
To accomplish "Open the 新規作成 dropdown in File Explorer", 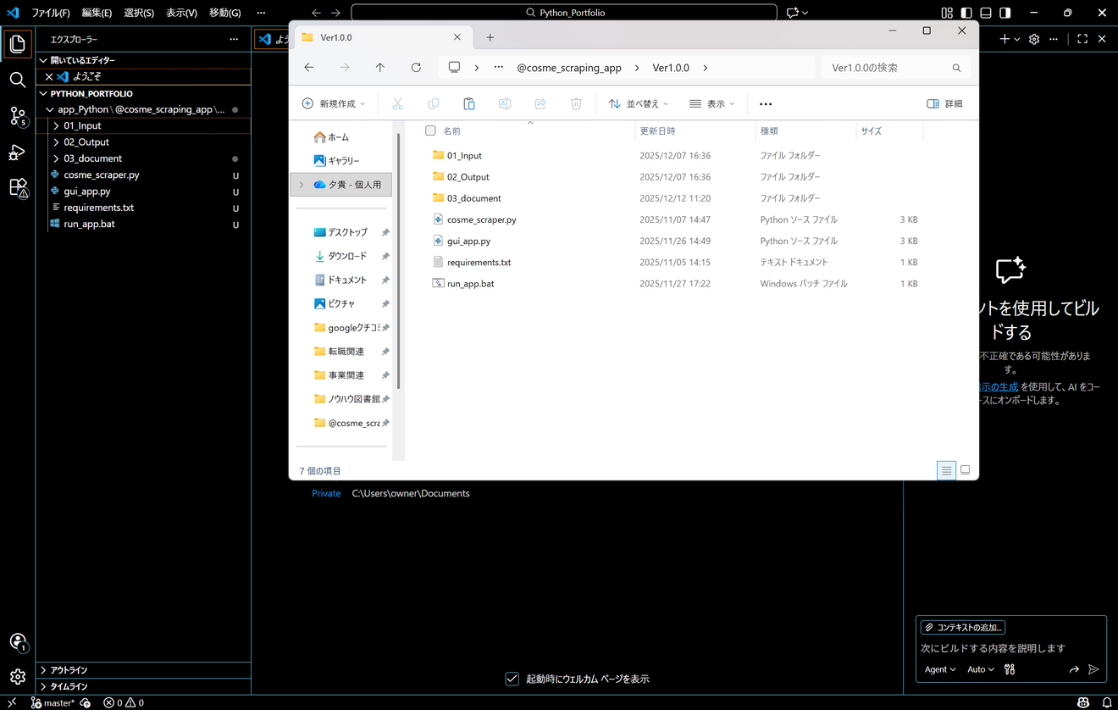I will pos(334,103).
